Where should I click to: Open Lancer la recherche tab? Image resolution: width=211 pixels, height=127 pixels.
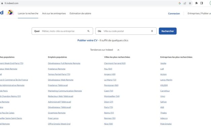28,14
